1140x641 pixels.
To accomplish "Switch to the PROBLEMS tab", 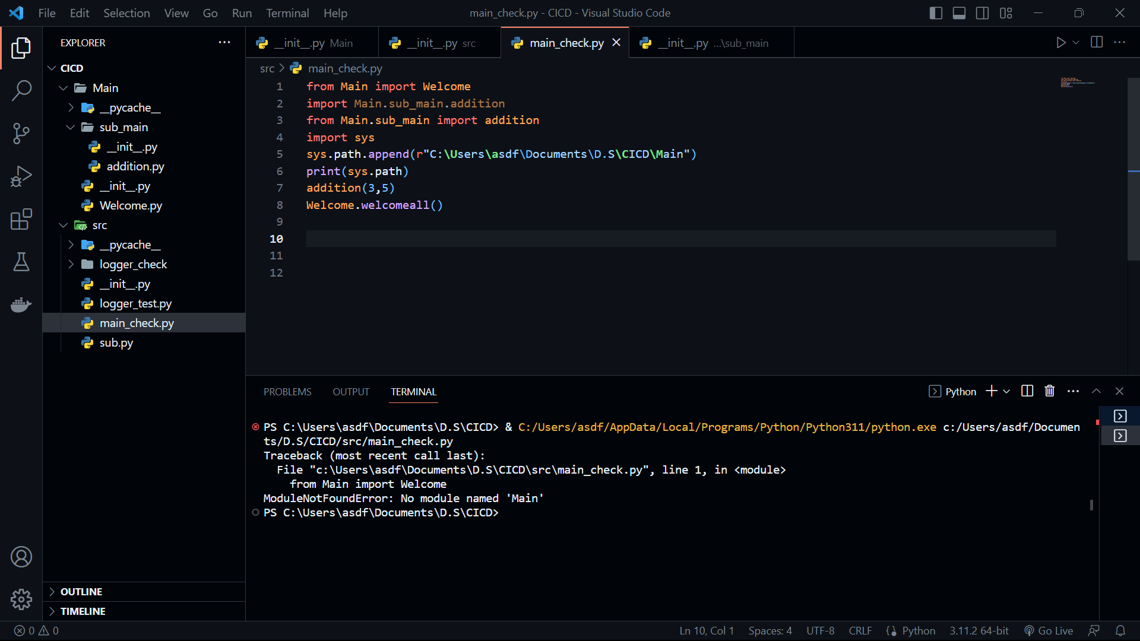I will 287,392.
